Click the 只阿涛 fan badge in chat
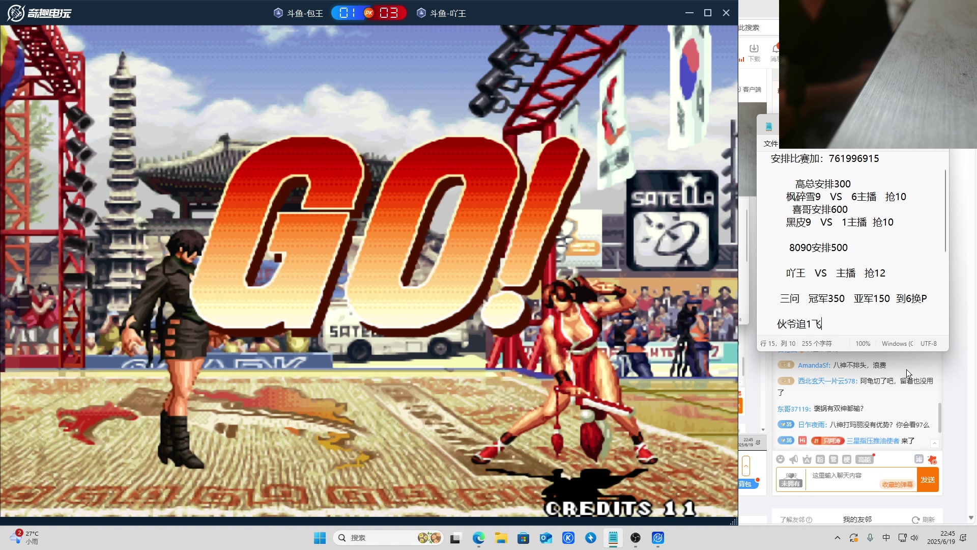 828,441
